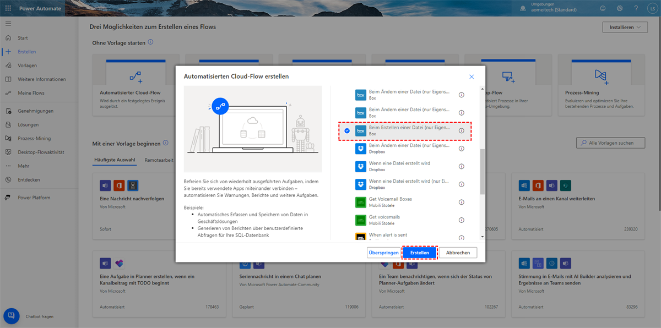Image resolution: width=661 pixels, height=328 pixels.
Task: Click the blue Erstellen button
Action: point(420,253)
